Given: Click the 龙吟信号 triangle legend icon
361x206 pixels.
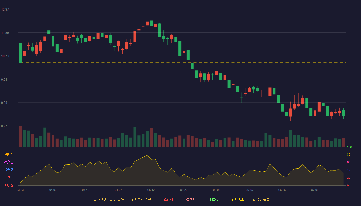Looking at the screenshot, I should 254,200.
